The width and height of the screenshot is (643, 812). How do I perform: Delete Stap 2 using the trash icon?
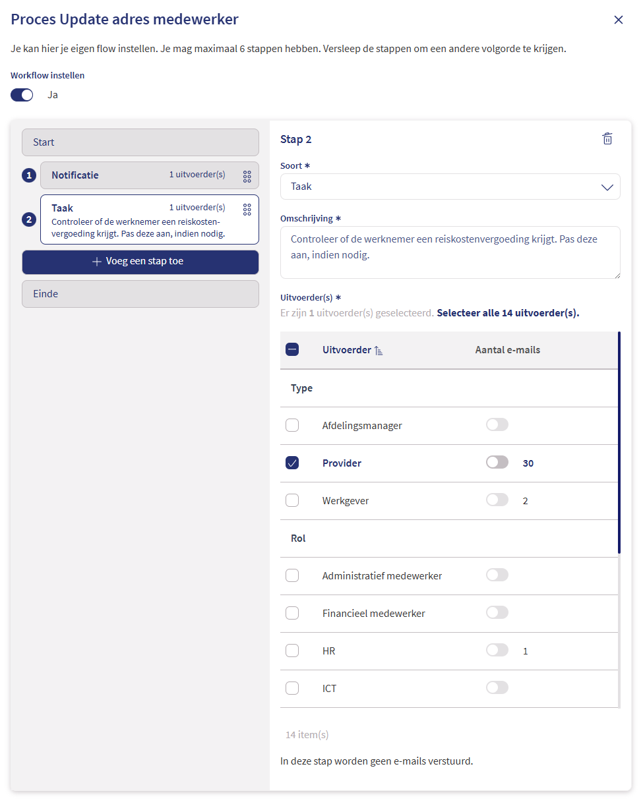[x=607, y=138]
